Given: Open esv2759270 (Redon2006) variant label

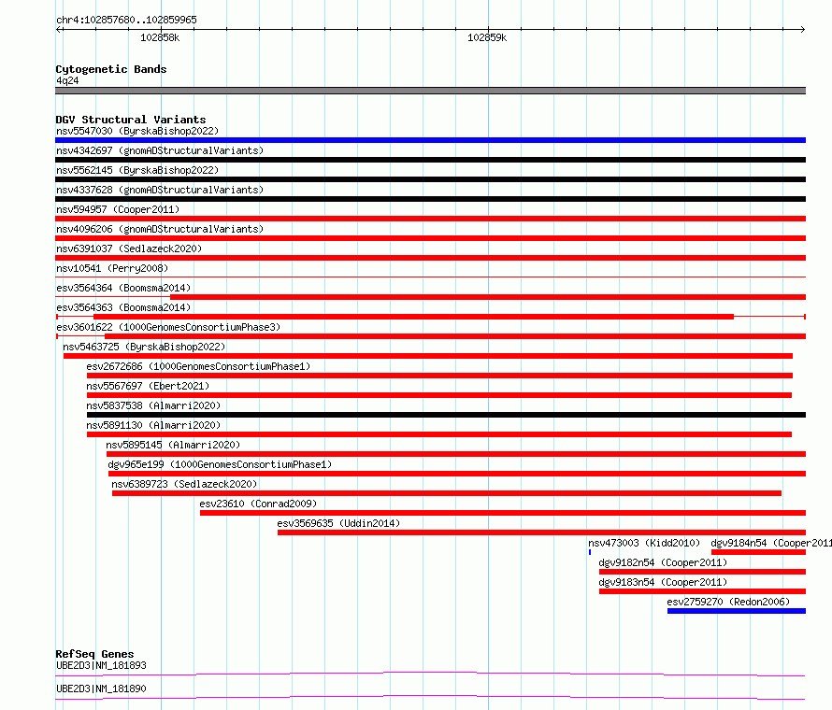Looking at the screenshot, I should 728,602.
